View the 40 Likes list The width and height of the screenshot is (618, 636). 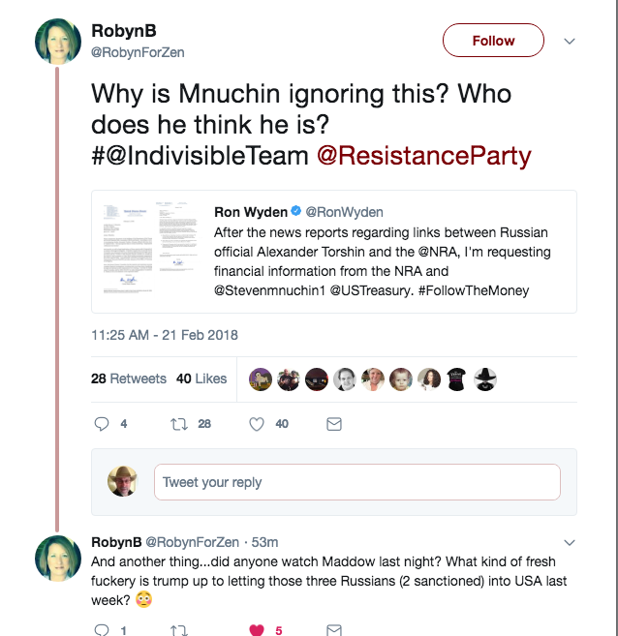tap(201, 379)
